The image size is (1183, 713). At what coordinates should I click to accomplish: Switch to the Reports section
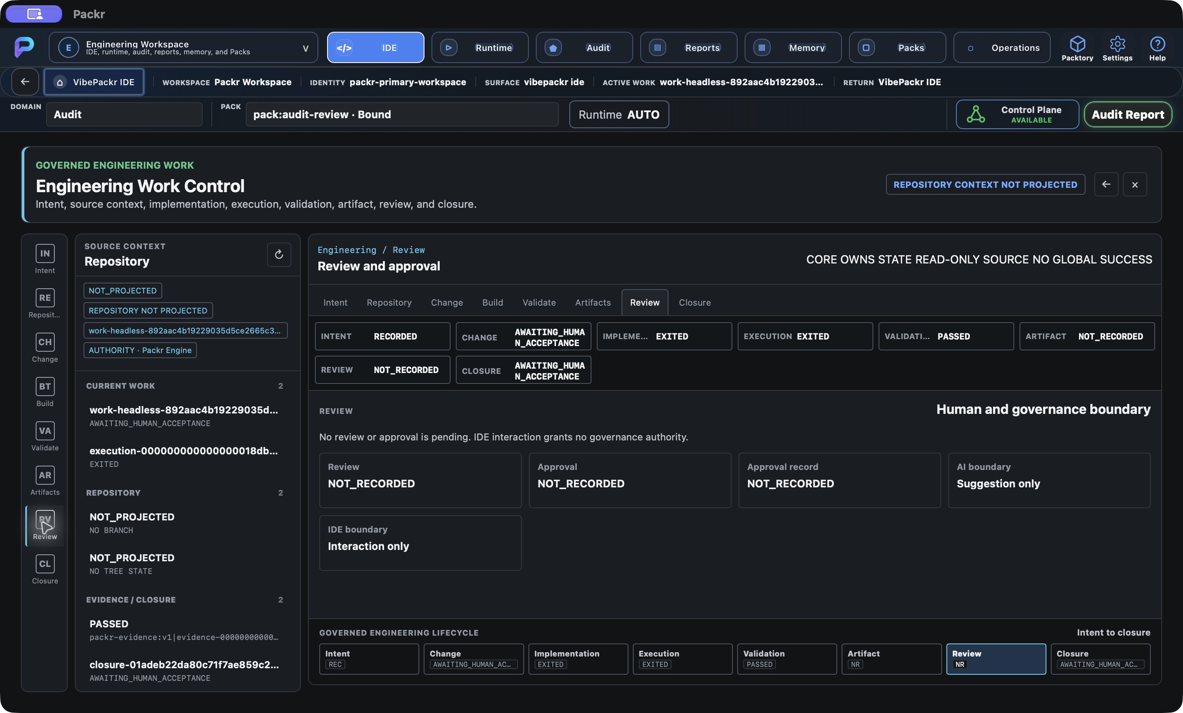point(688,47)
